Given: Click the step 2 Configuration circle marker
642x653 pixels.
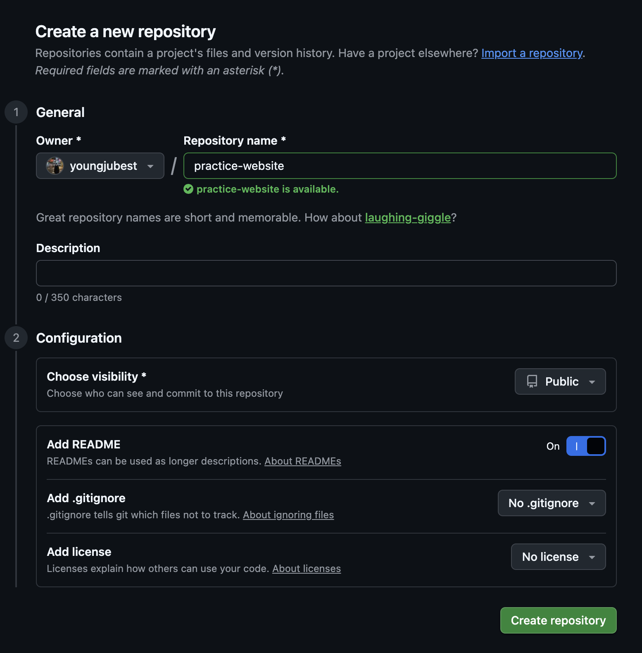Looking at the screenshot, I should click(16, 338).
